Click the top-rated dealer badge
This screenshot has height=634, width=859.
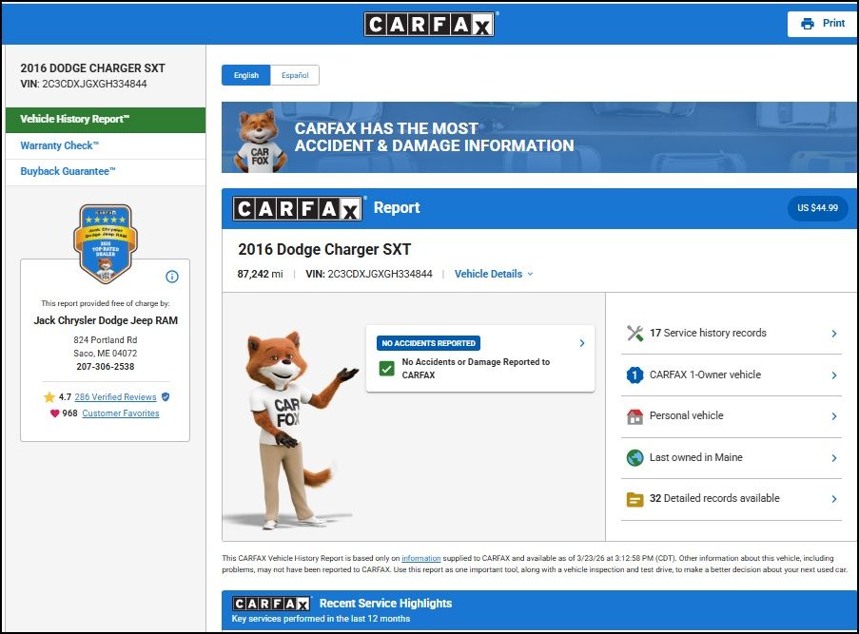click(x=105, y=244)
